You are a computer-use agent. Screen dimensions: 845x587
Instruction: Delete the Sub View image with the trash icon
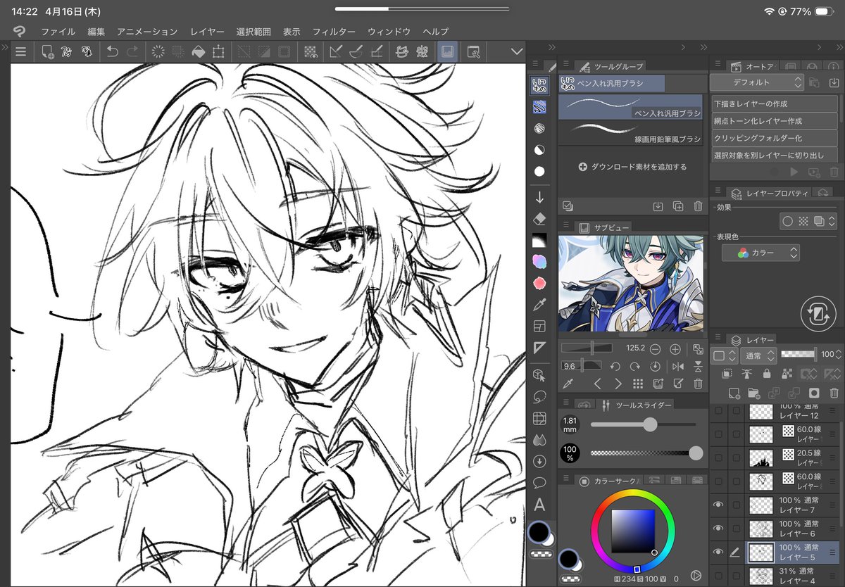coord(698,384)
